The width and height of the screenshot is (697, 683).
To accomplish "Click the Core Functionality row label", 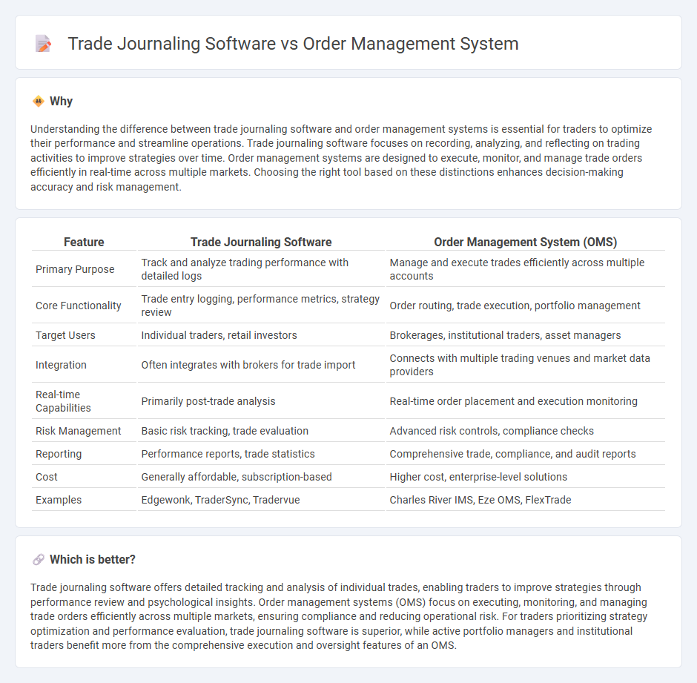I will point(79,306).
